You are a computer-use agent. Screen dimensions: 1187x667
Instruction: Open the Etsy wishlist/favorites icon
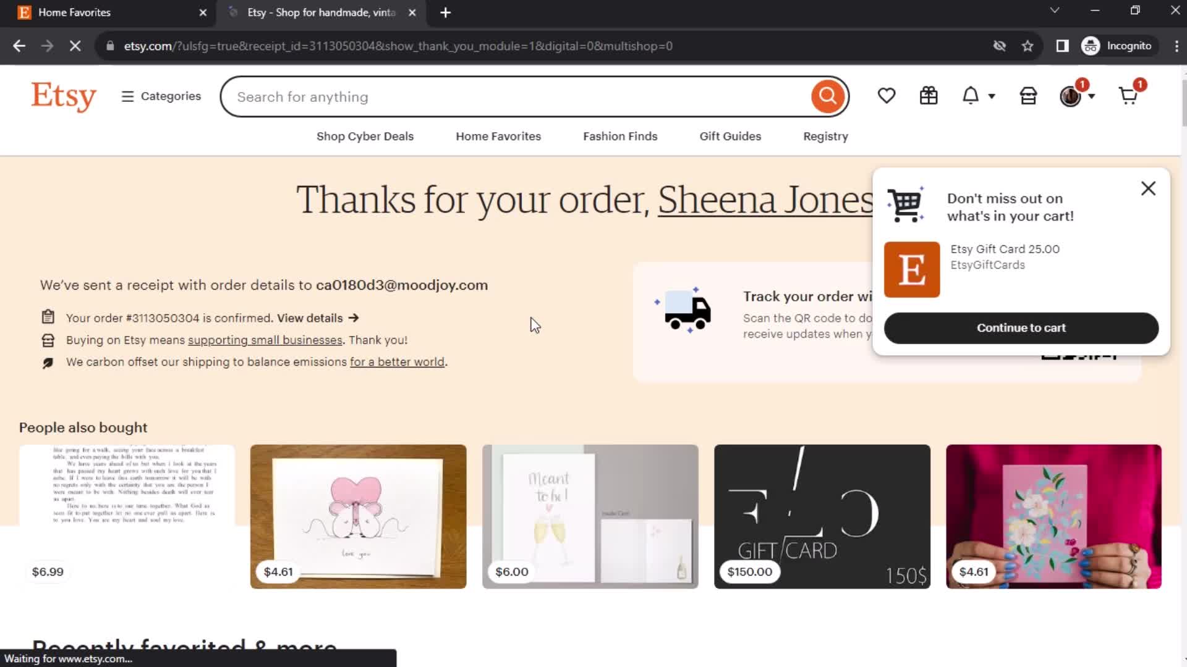(x=886, y=96)
